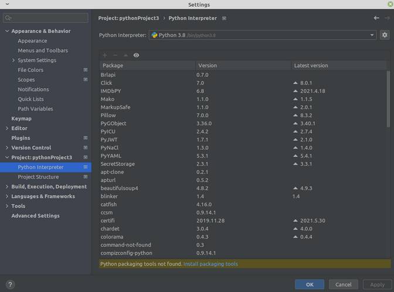Viewport: 394px width, 292px height.
Task: Click the settings search field
Action: click(46, 18)
